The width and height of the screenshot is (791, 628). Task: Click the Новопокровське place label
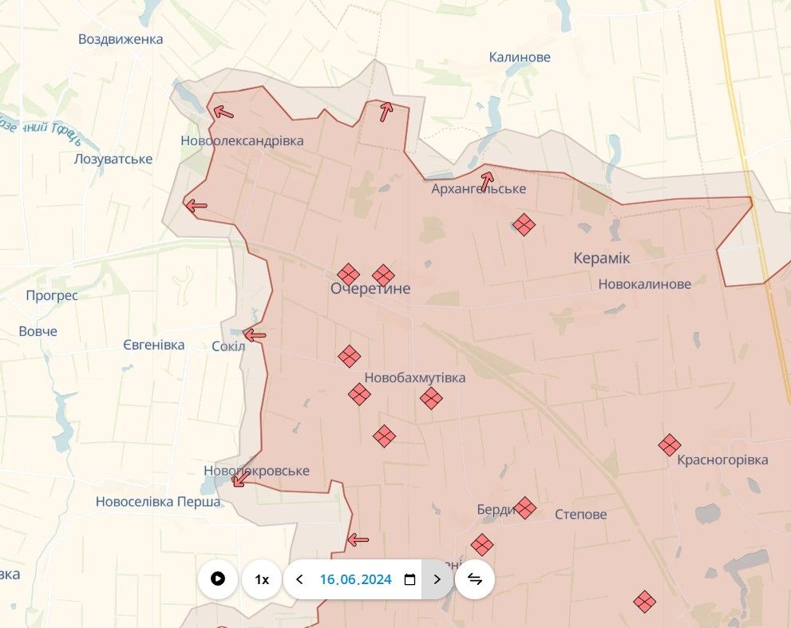click(257, 471)
